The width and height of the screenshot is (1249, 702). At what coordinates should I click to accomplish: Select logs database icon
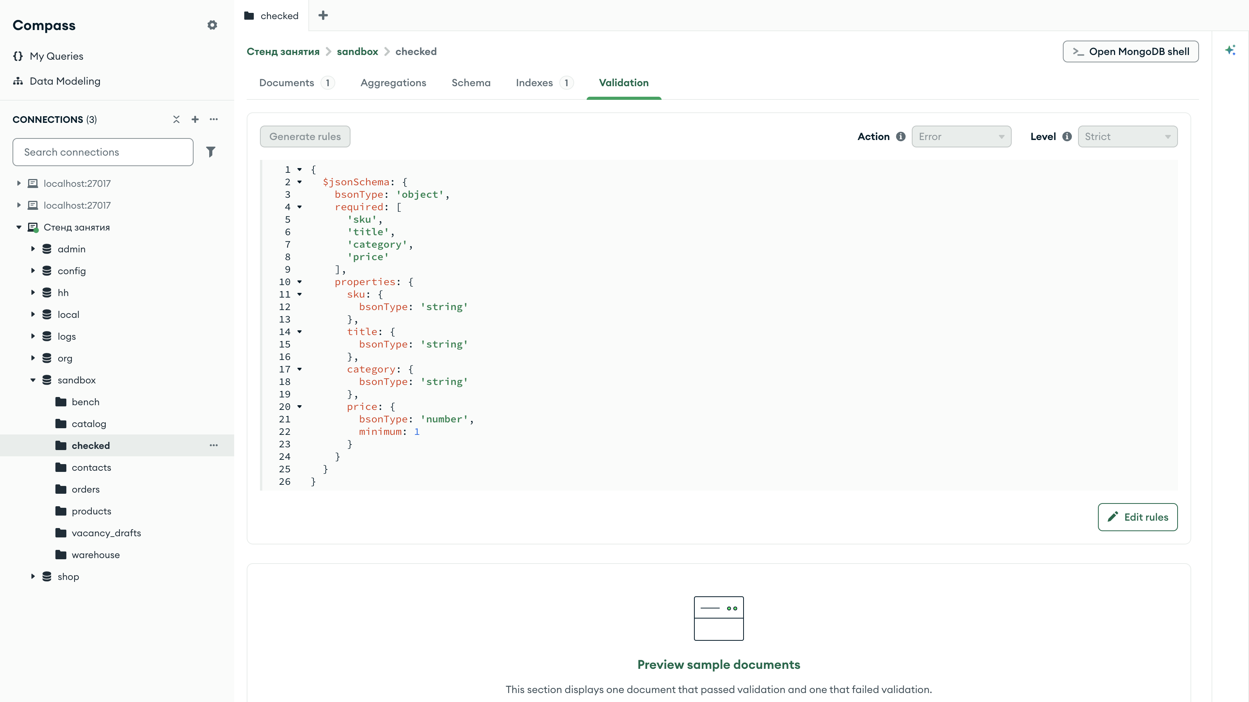[47, 336]
